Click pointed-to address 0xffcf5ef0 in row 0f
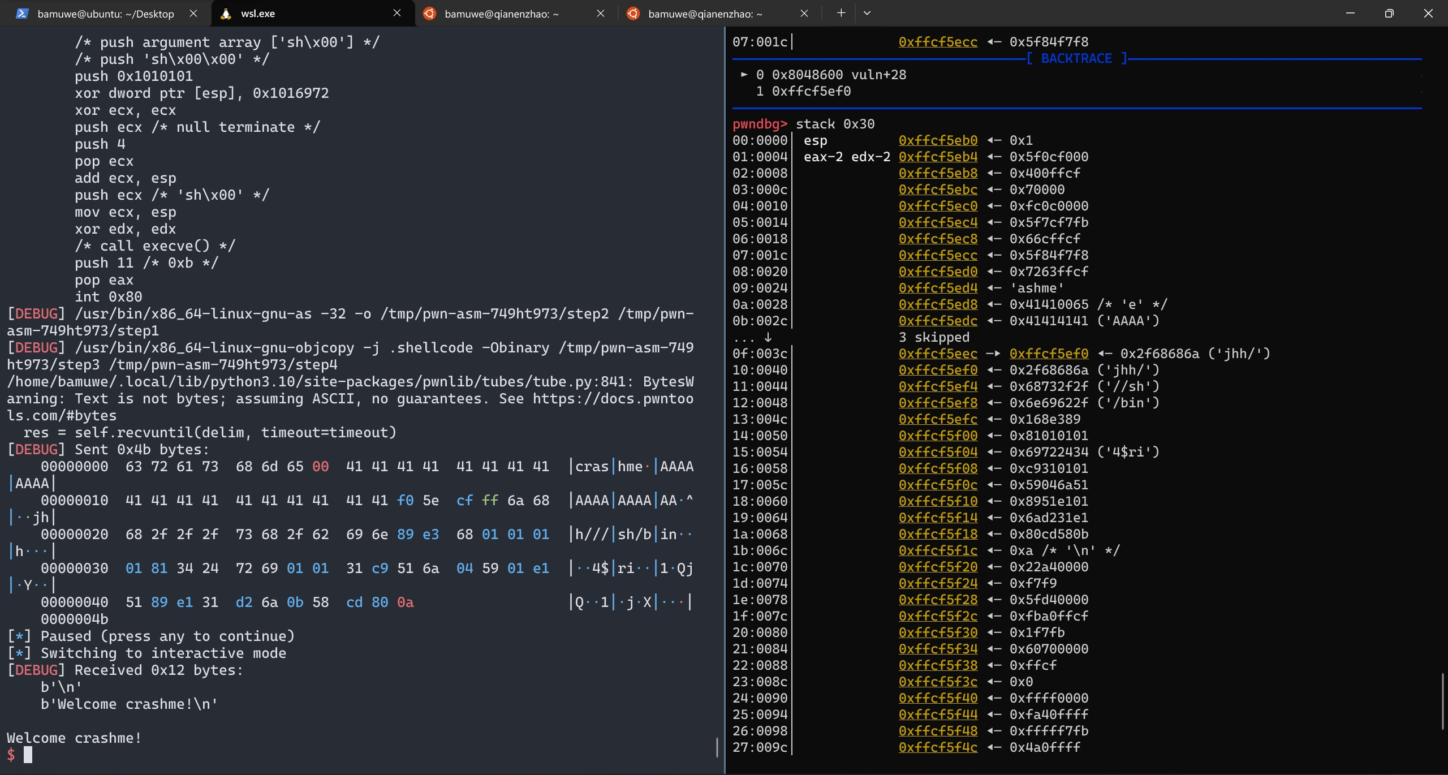This screenshot has height=775, width=1448. pyautogui.click(x=1049, y=354)
